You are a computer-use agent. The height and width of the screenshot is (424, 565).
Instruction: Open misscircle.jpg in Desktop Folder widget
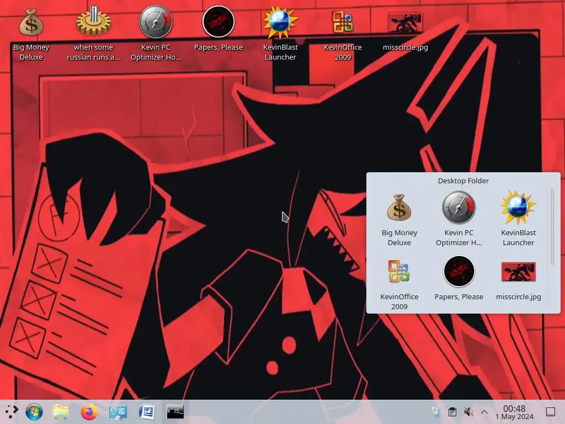[x=519, y=272]
